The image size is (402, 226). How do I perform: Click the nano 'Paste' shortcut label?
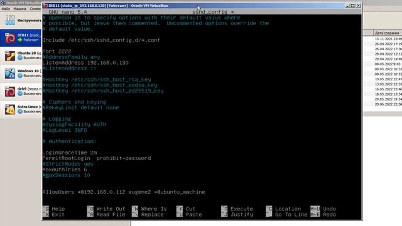point(194,215)
